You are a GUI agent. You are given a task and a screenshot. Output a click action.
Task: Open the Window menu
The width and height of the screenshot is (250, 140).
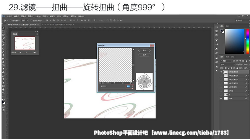coord(73,16)
